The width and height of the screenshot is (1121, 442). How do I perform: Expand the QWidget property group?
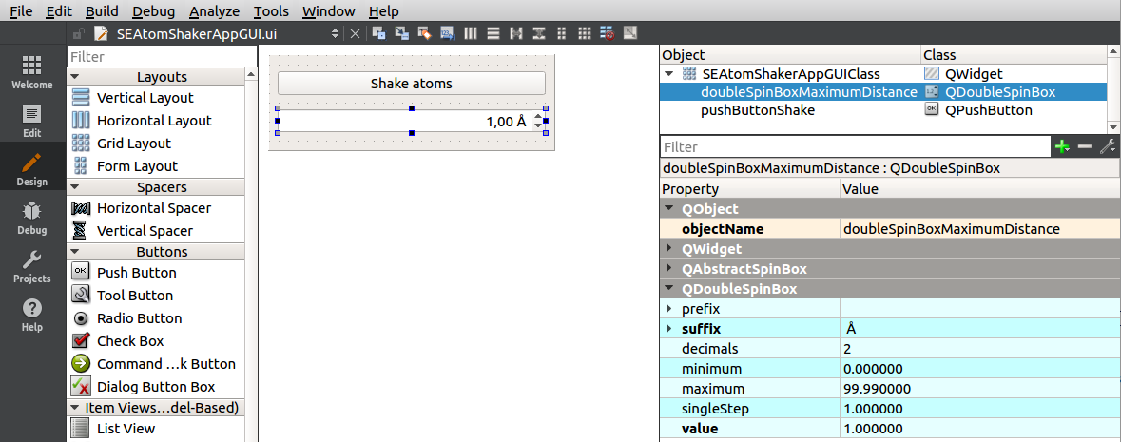coord(669,249)
